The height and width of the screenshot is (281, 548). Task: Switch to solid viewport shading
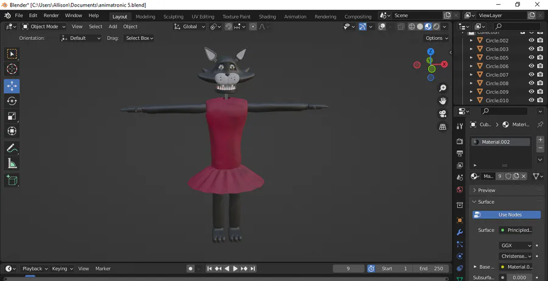pyautogui.click(x=420, y=27)
